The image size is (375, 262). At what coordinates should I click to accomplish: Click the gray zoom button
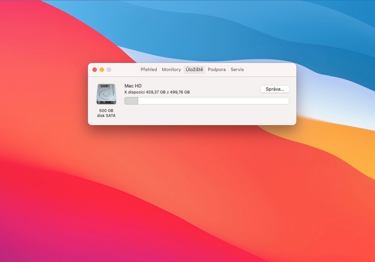tap(109, 69)
